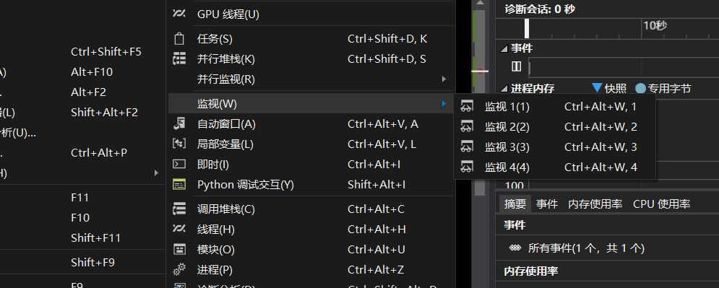This screenshot has height=288, width=719.
Task: Expand the 并行监视 submenu arrow
Action: pyautogui.click(x=444, y=79)
